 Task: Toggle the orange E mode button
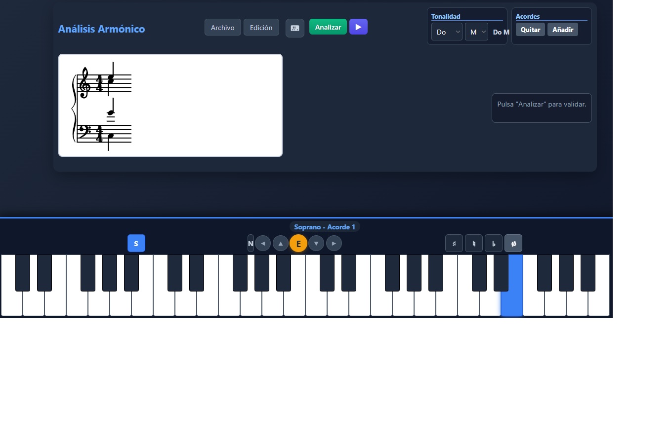[298, 243]
